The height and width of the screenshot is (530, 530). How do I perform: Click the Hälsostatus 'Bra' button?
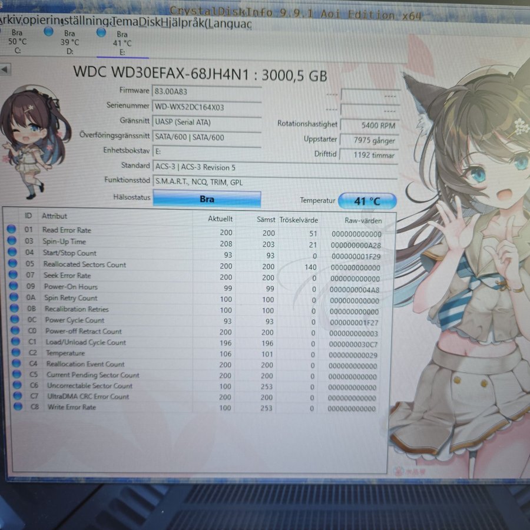point(207,198)
